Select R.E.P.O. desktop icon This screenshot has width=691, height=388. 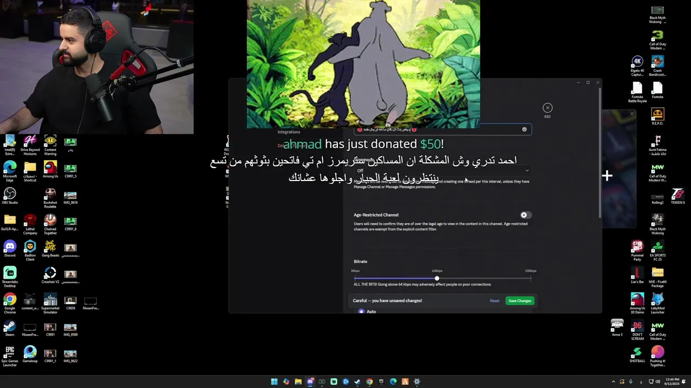[658, 116]
